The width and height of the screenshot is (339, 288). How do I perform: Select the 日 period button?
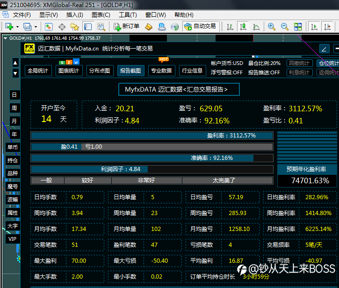14,95
